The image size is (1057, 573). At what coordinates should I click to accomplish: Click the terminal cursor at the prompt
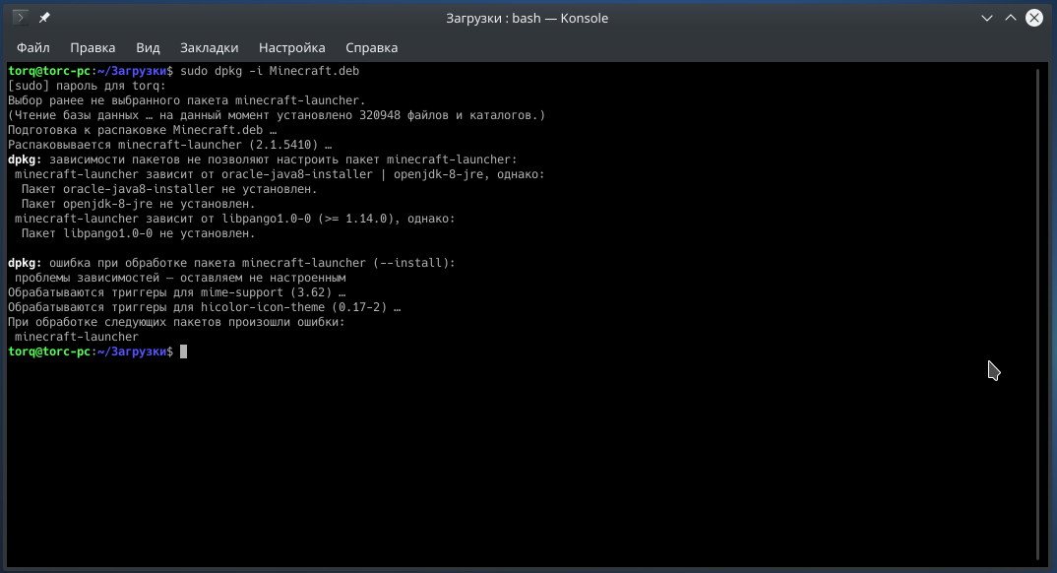(183, 351)
